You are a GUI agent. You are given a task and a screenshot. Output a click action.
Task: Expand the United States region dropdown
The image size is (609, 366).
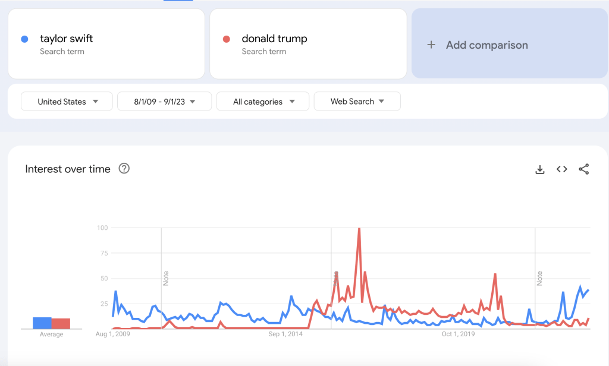[x=67, y=102]
